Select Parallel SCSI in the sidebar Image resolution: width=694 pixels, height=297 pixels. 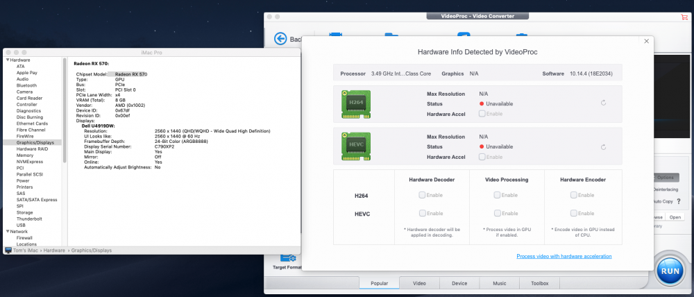[30, 174]
